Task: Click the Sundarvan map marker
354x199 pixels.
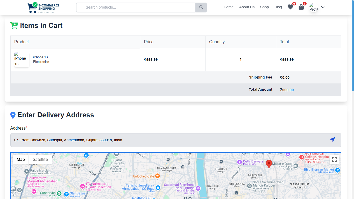Action: [59, 193]
